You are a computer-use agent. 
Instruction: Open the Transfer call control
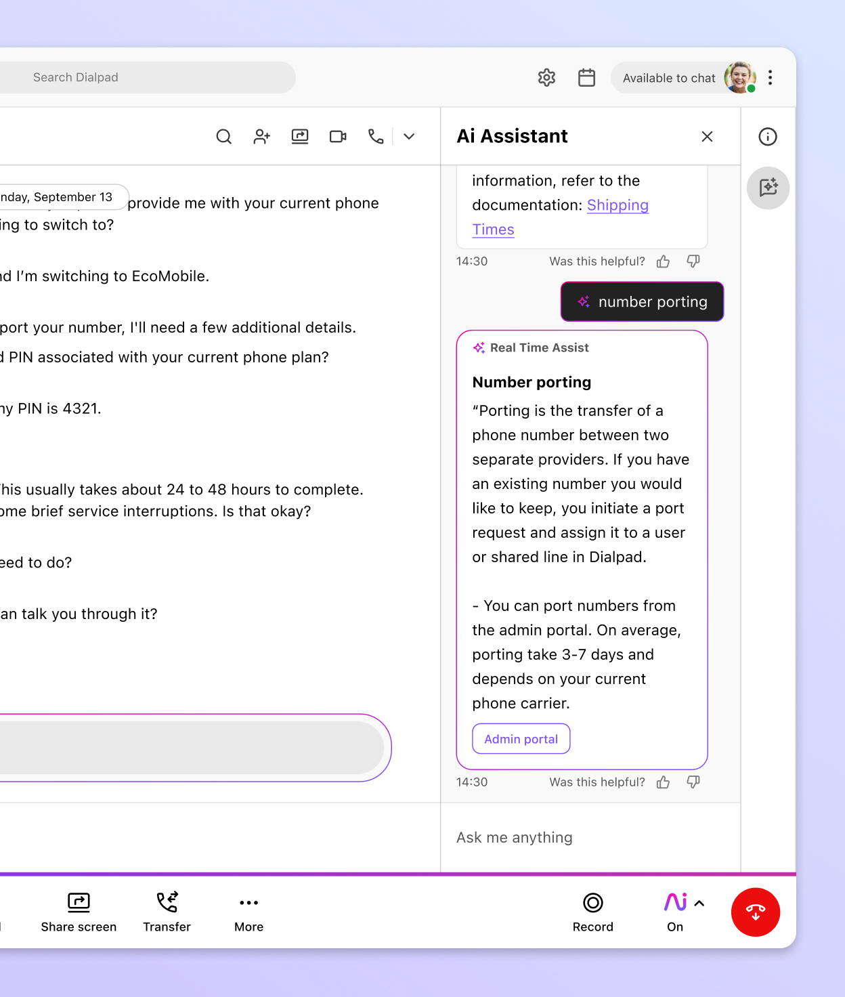coord(167,903)
